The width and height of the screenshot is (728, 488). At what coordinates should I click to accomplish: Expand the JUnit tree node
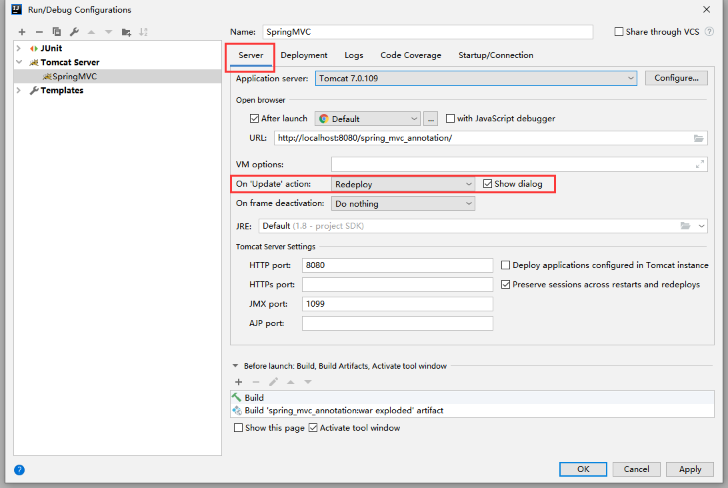(19, 48)
